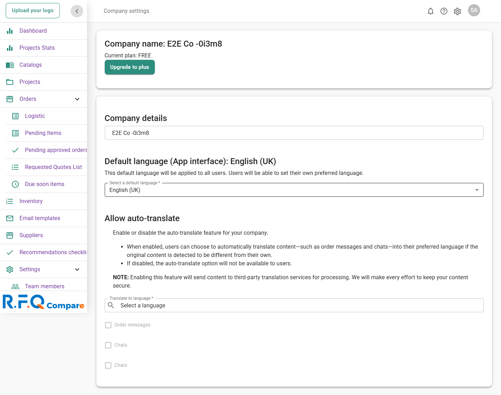Click the Catalogs book icon
The height and width of the screenshot is (395, 501).
10,65
